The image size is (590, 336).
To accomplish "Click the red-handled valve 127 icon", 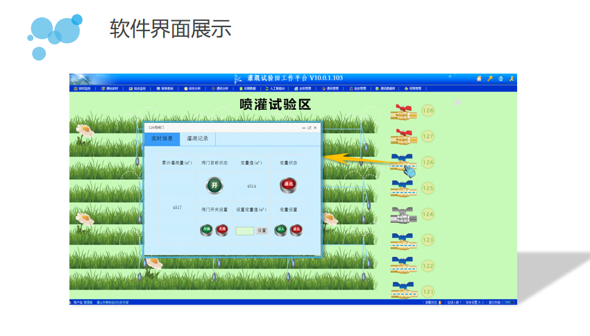I will click(403, 137).
